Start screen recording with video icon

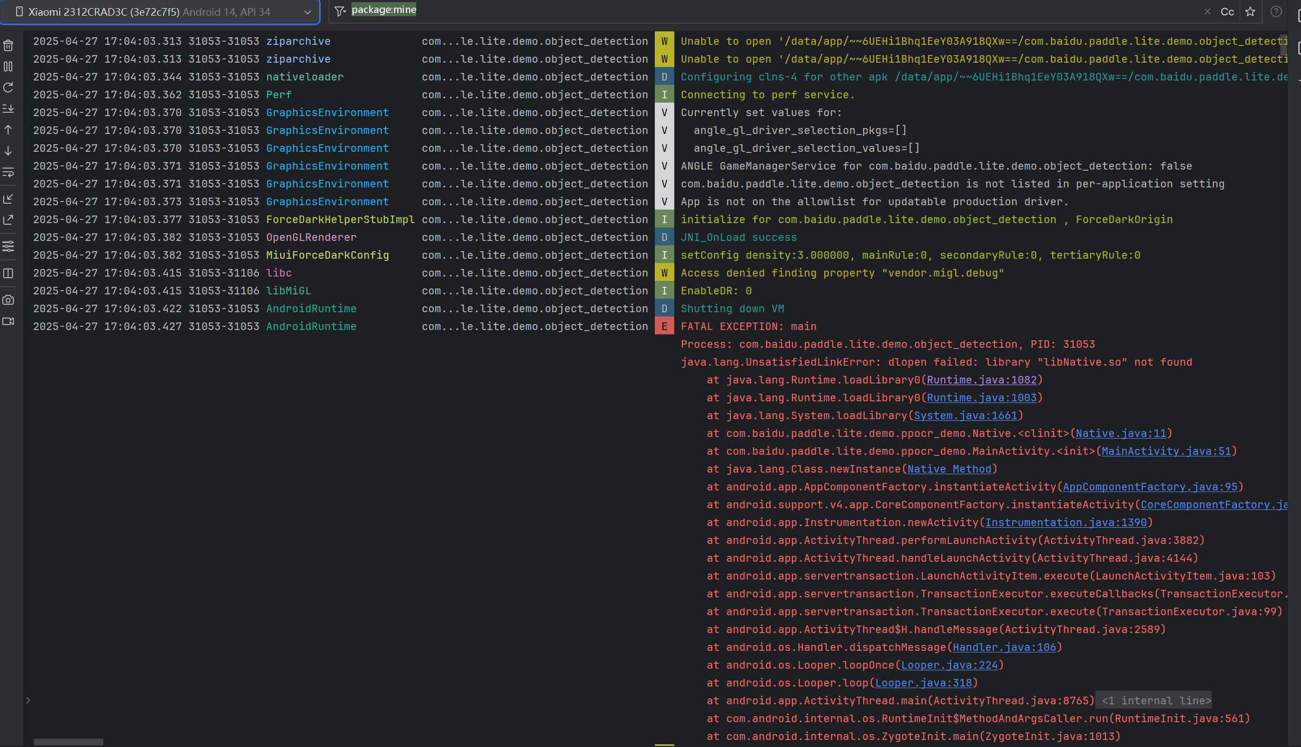point(8,321)
